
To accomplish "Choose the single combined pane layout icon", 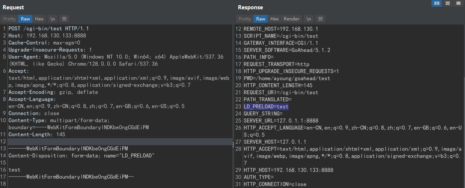I will [x=458, y=3].
